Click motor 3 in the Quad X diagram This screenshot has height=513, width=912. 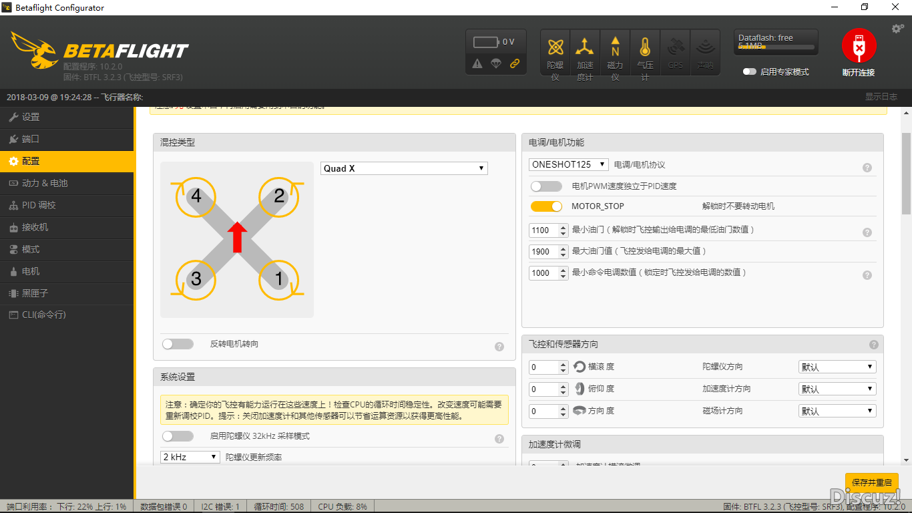(196, 279)
